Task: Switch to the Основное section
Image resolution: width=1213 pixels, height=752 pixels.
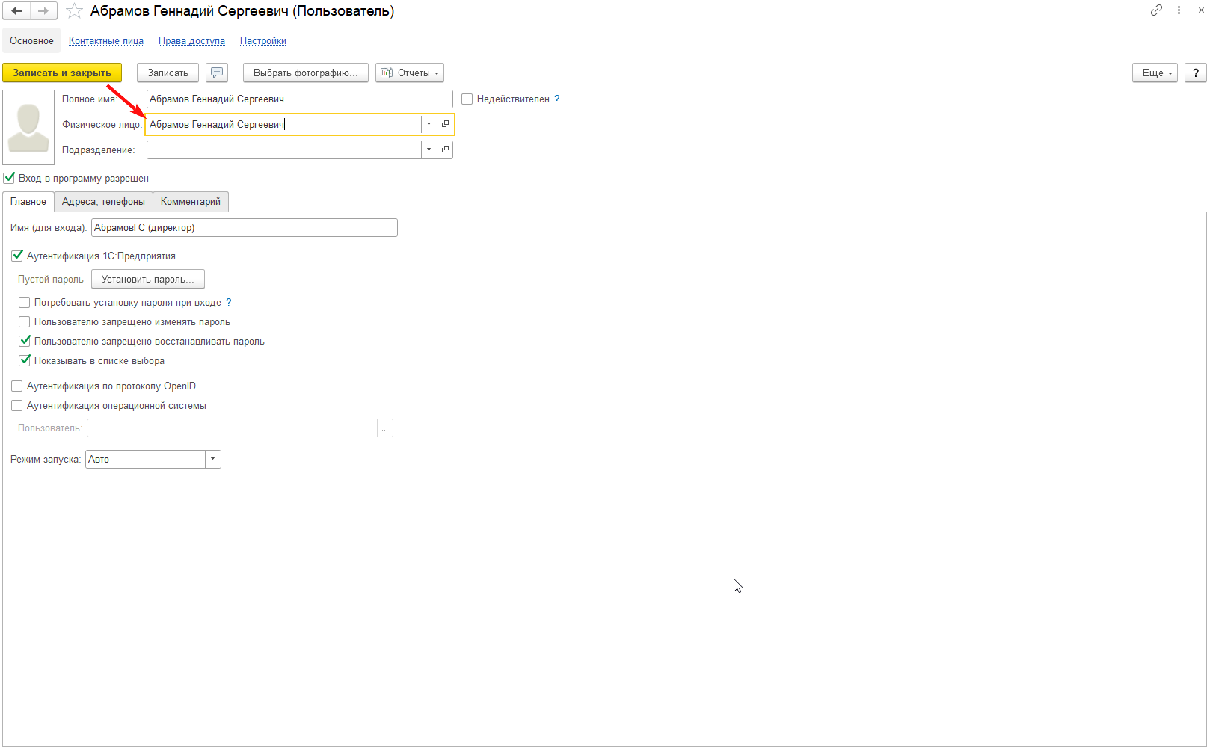Action: pos(31,40)
